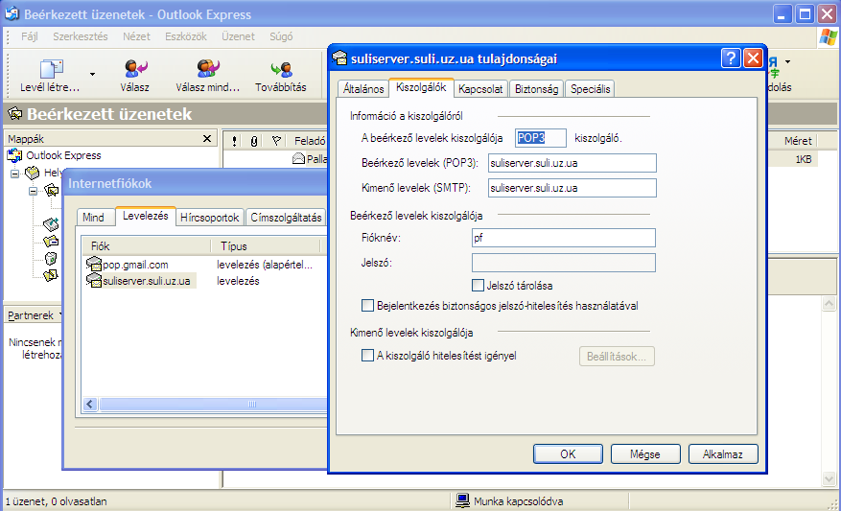Screen dimensions: 841x511
Task: Select the Outlook Express root folder icon
Action: coord(15,155)
